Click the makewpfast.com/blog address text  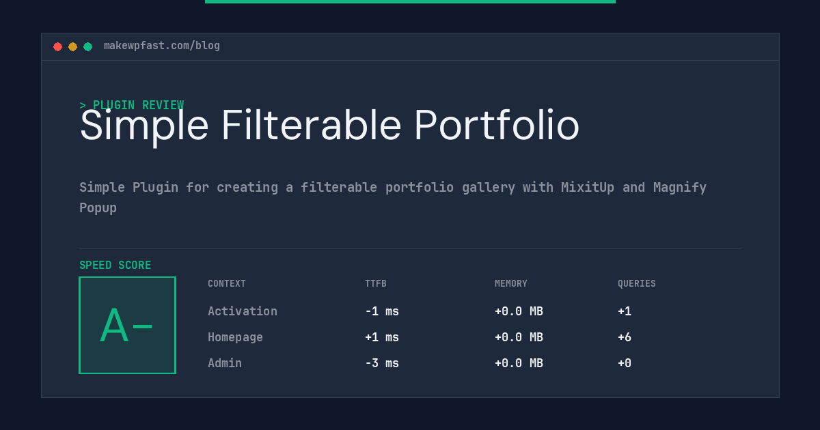162,46
